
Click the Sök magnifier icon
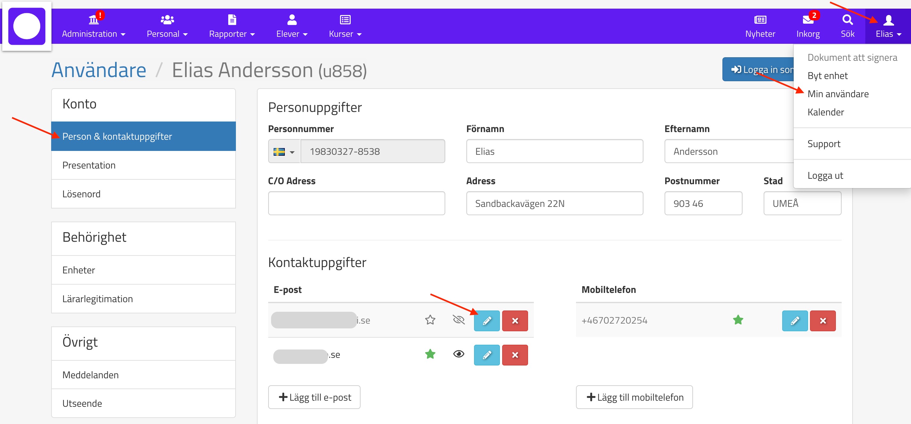coord(847,20)
